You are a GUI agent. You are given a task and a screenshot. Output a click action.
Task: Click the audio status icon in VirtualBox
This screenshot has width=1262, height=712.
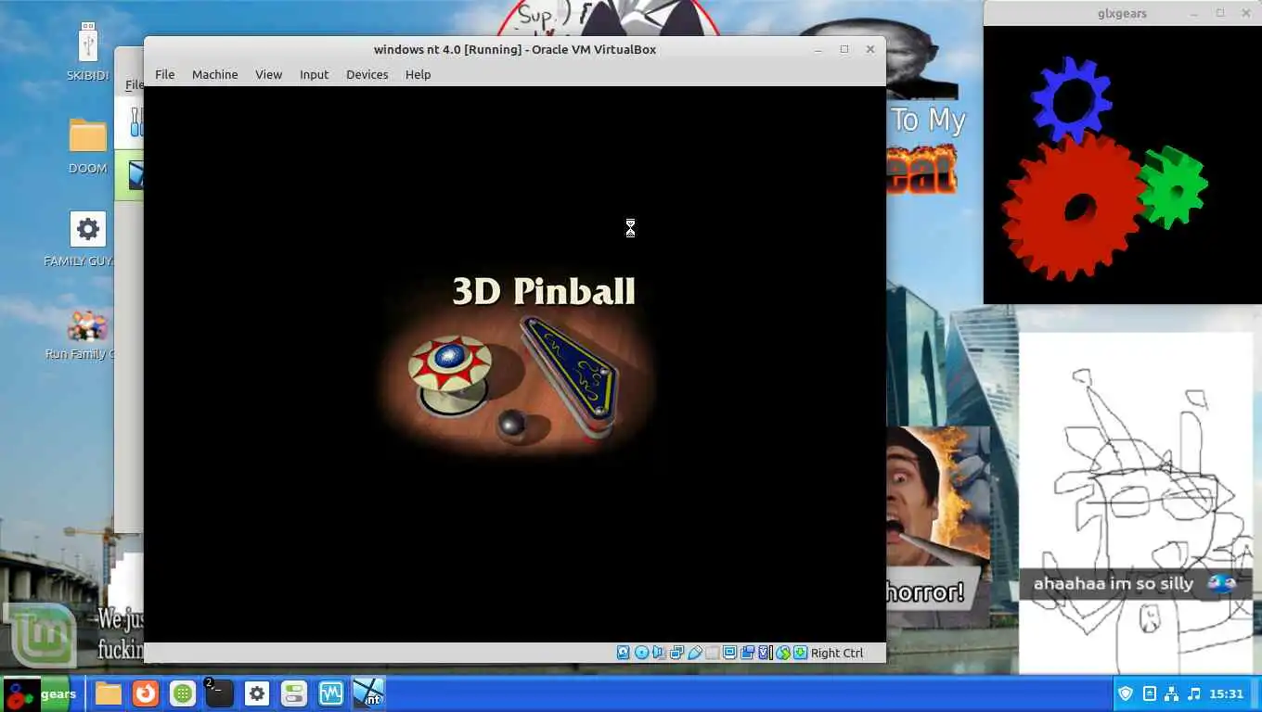[x=658, y=653]
